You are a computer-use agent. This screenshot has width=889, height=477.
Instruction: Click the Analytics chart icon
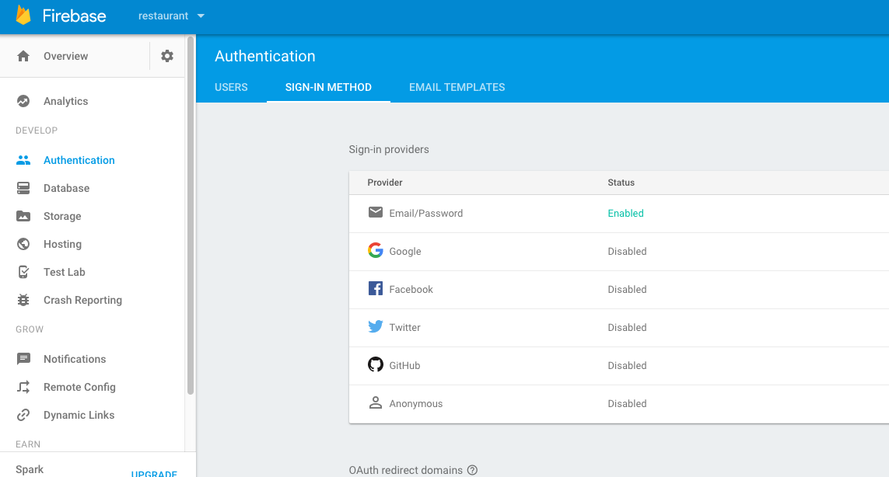[23, 101]
